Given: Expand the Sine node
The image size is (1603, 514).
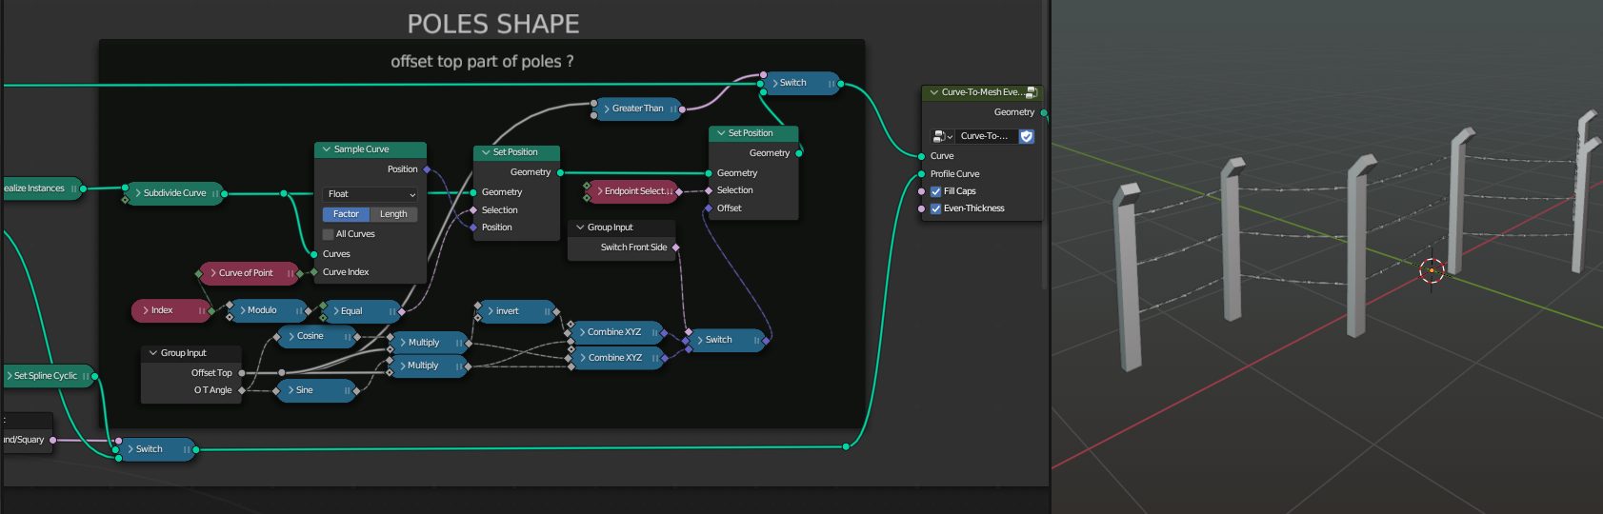Looking at the screenshot, I should click(x=291, y=390).
